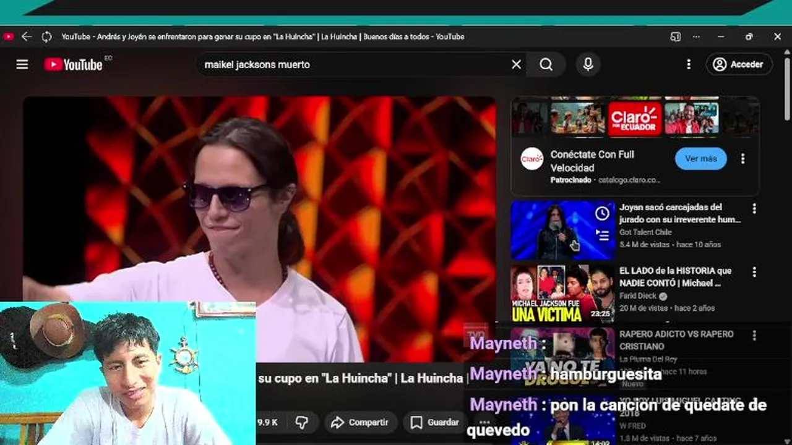The width and height of the screenshot is (792, 445).
Task: Open the Joyan Got Talent video thumbnail
Action: [562, 230]
